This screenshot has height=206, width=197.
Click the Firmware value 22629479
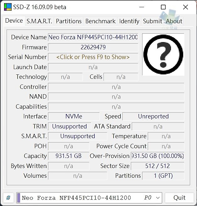point(93,47)
